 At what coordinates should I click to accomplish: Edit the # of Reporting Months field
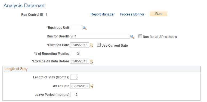coord(75,53)
